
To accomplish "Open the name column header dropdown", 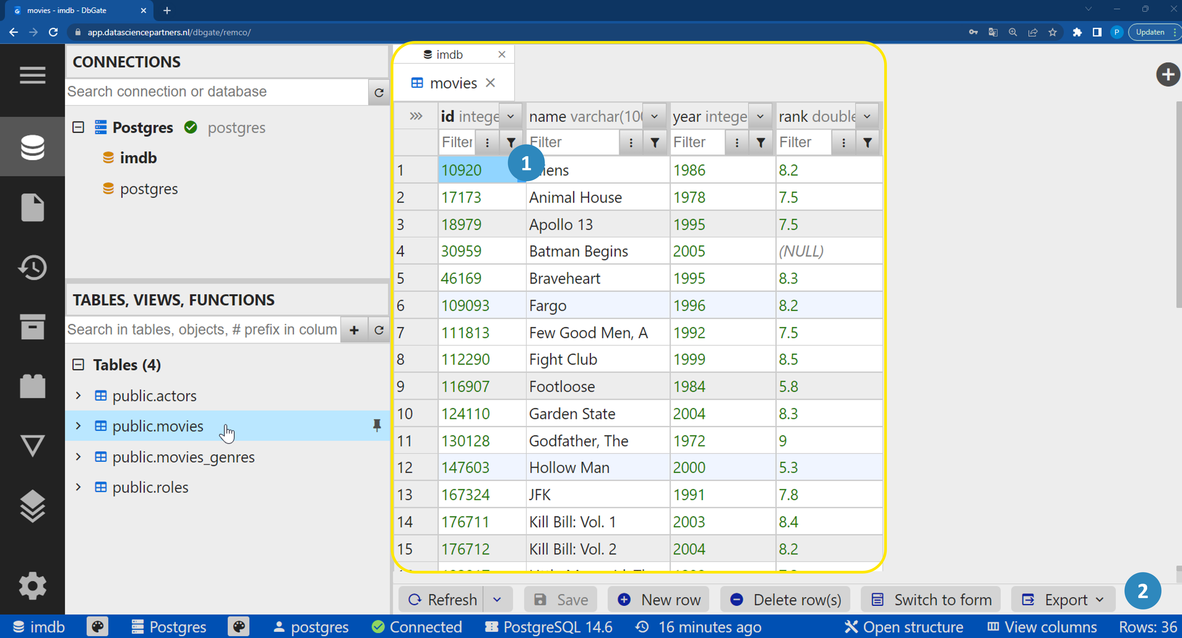I will (x=655, y=117).
